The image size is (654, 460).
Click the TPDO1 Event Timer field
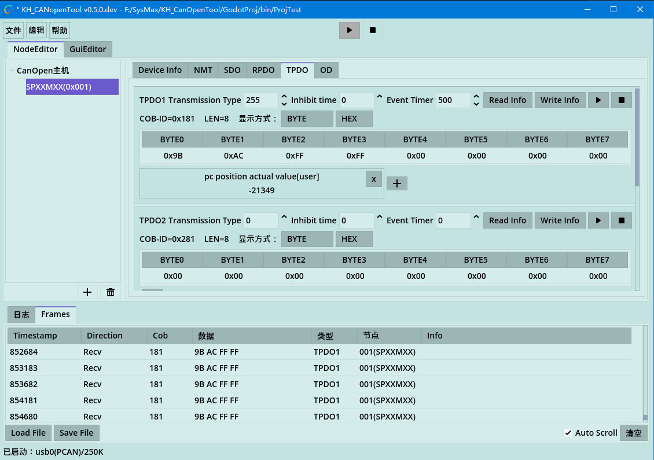(x=453, y=100)
